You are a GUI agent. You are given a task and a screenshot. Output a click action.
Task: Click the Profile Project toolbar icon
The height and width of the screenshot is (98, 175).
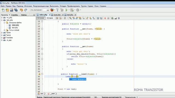point(78,10)
